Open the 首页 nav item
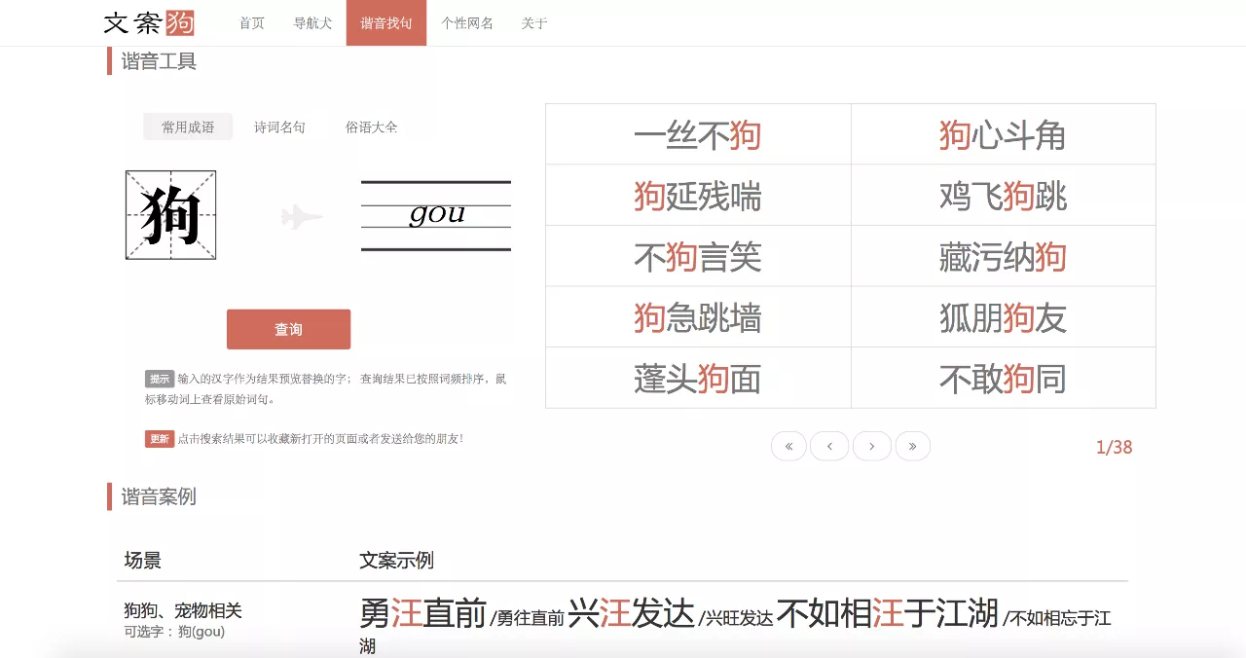 pyautogui.click(x=252, y=22)
